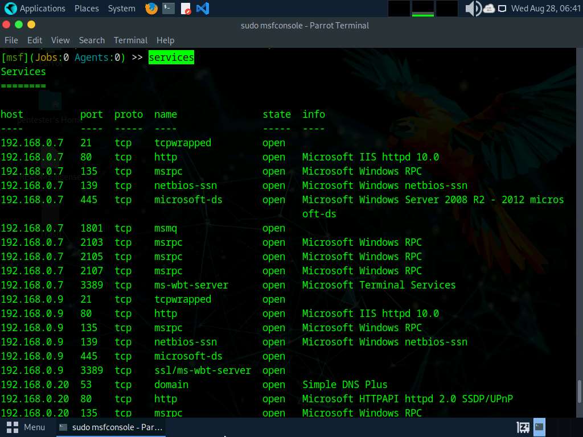Open the System menu
The width and height of the screenshot is (583, 437).
(x=122, y=8)
